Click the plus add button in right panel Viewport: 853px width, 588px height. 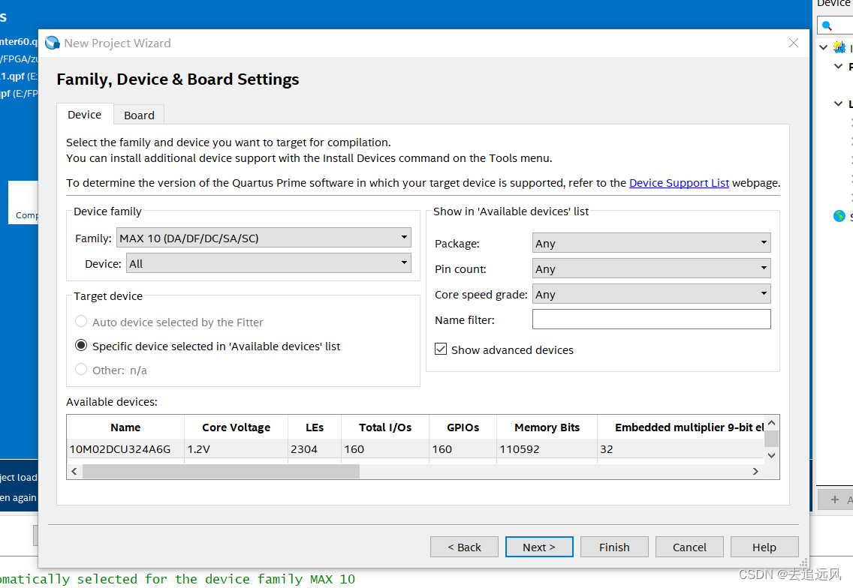point(834,499)
